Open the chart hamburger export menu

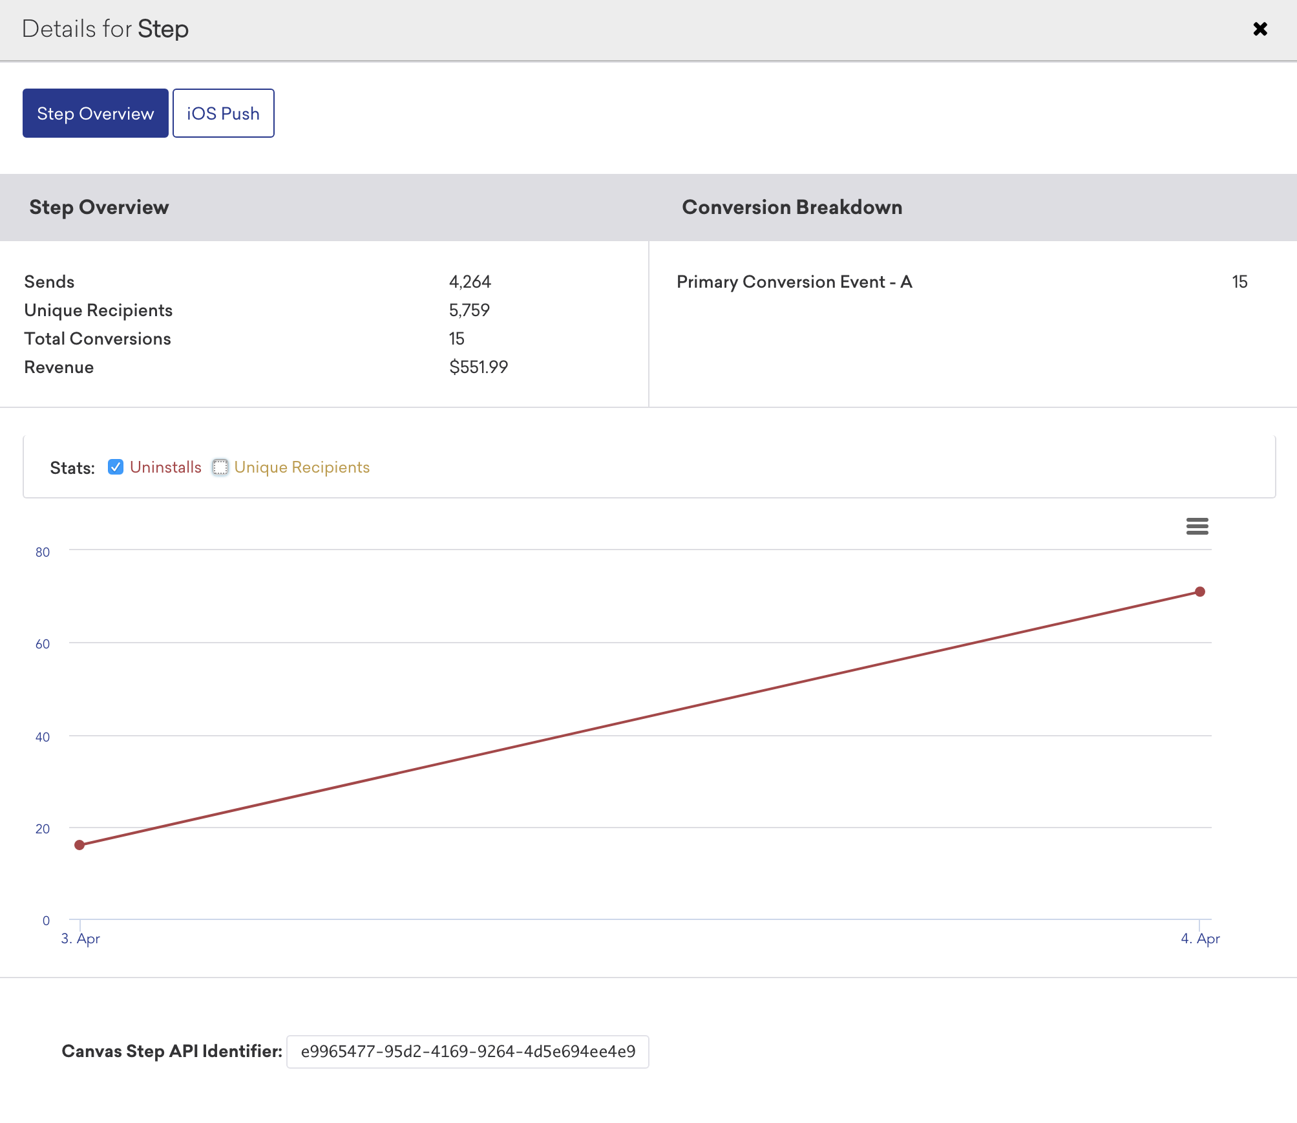1197,526
